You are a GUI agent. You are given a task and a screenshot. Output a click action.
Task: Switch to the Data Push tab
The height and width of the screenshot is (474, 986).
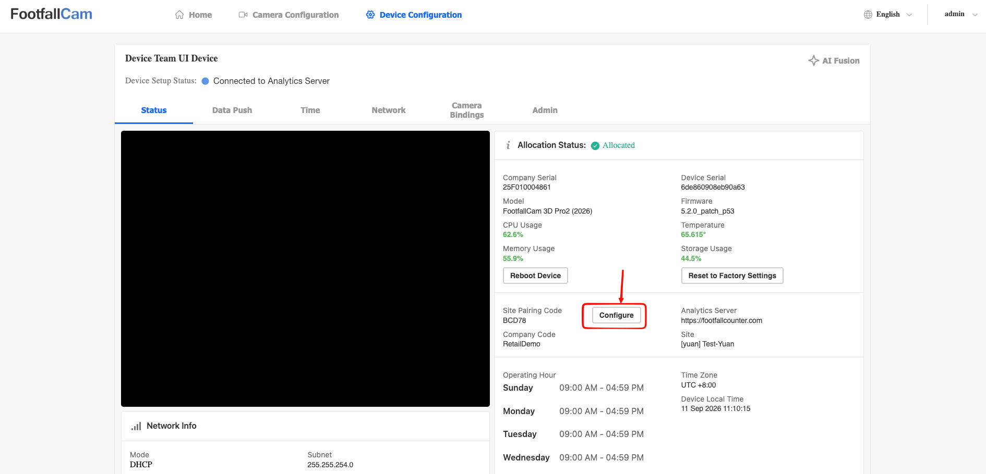(x=232, y=110)
